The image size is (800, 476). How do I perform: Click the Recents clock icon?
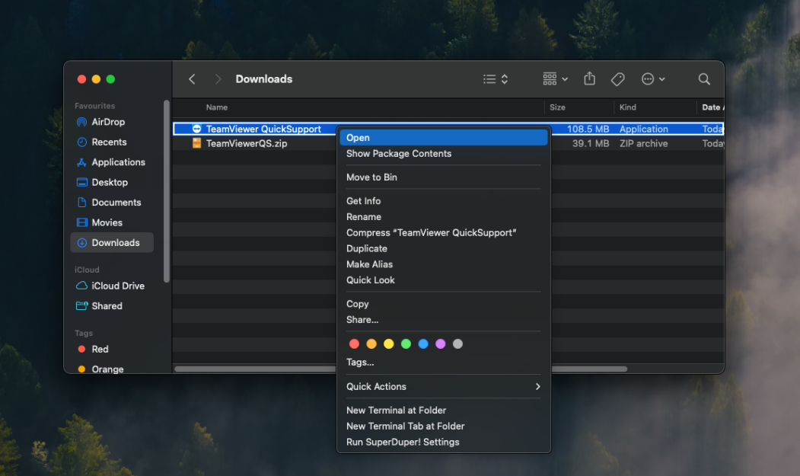point(81,142)
